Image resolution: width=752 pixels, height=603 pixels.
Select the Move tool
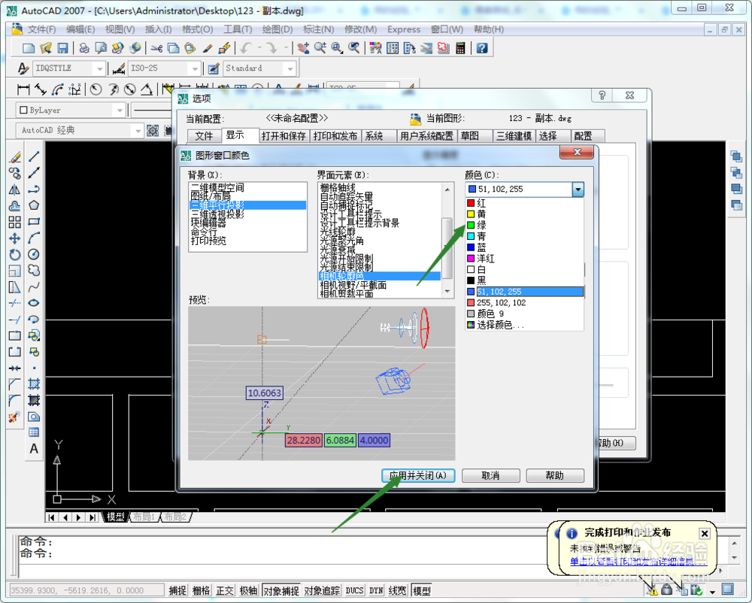[x=15, y=238]
